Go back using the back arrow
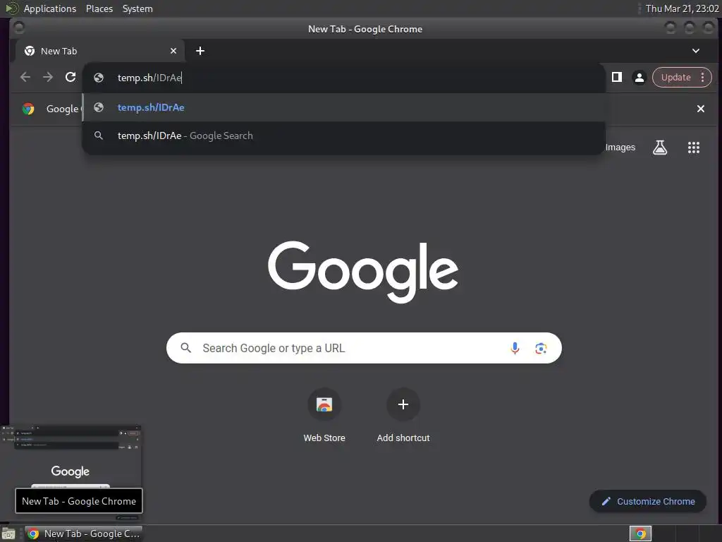The width and height of the screenshot is (722, 542). 25,77
